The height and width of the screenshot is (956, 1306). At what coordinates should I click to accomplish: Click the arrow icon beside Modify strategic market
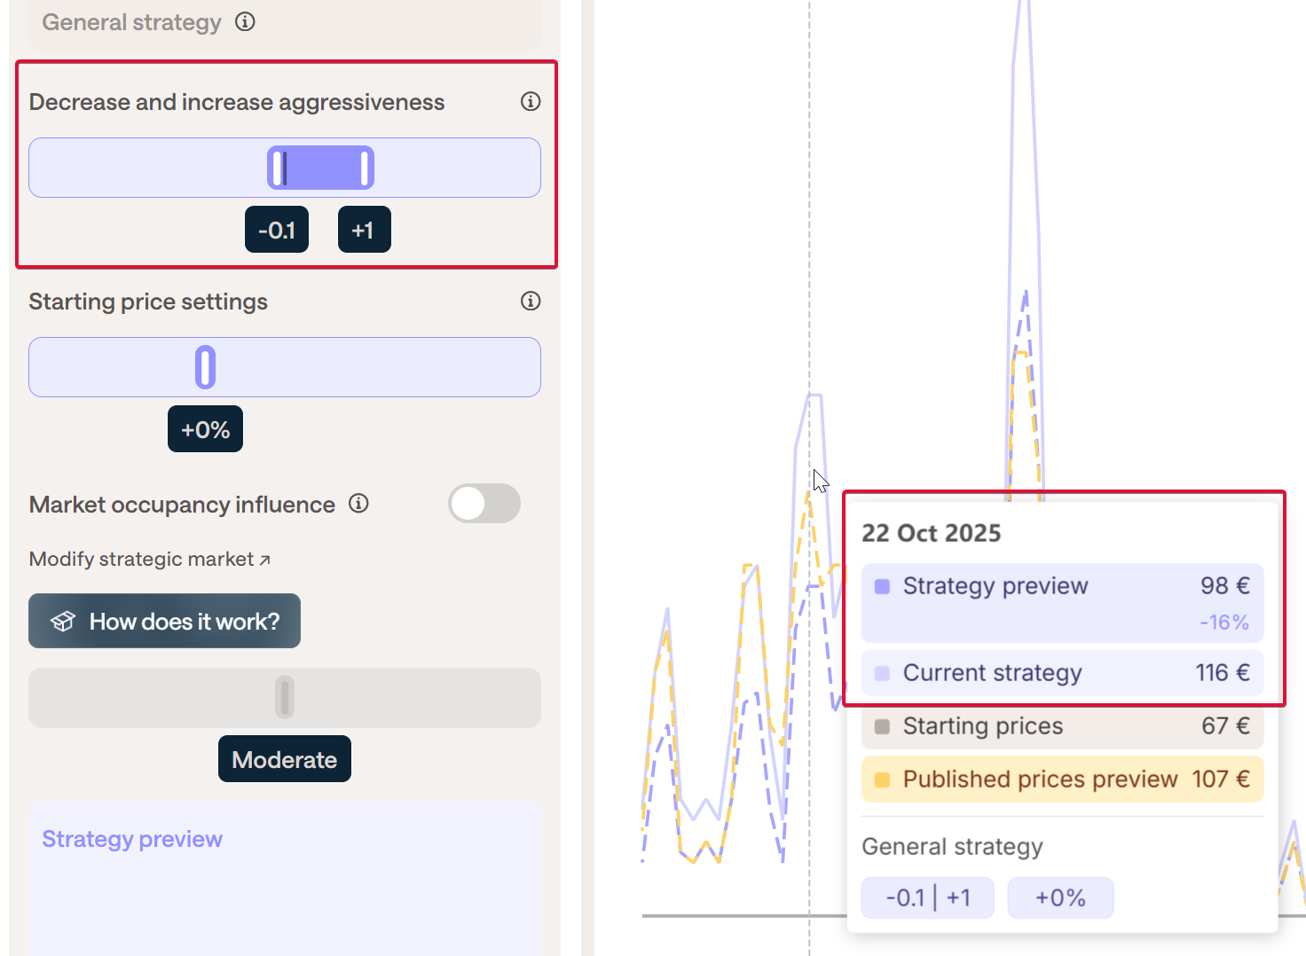(x=264, y=560)
